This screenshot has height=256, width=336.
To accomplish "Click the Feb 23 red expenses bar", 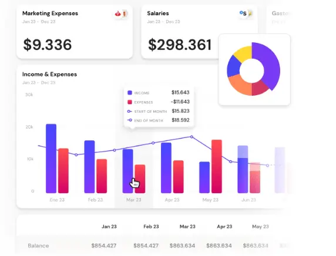I will point(102,176).
